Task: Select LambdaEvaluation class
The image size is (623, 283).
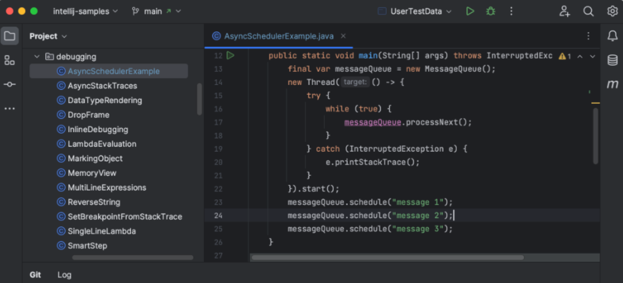Action: coord(102,144)
